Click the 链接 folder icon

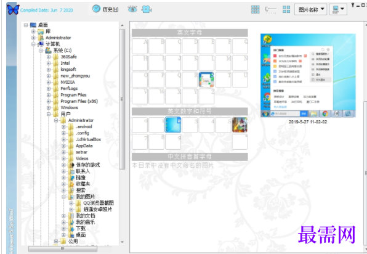pos(71,178)
